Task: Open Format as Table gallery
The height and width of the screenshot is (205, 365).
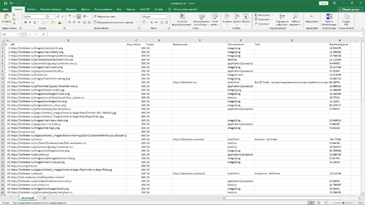Action: click(202, 20)
